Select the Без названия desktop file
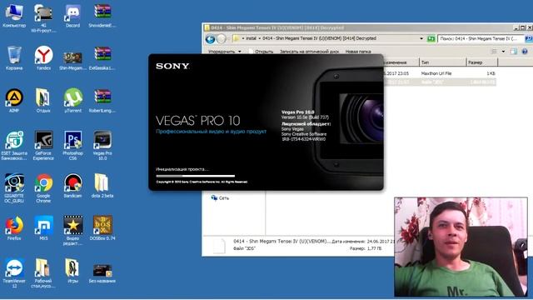533x300 pixels. pos(102,273)
